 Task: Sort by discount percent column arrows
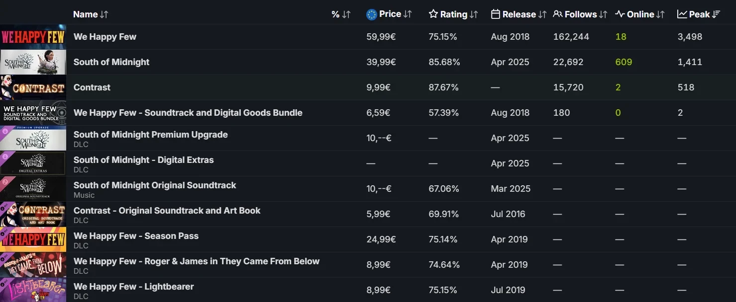pyautogui.click(x=346, y=14)
